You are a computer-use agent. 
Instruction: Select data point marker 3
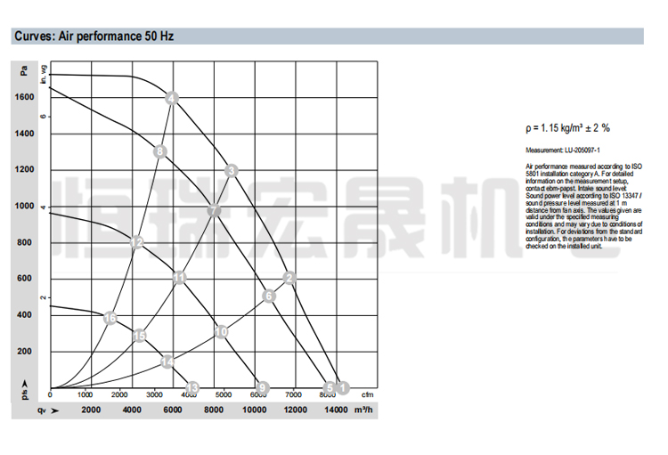(232, 171)
